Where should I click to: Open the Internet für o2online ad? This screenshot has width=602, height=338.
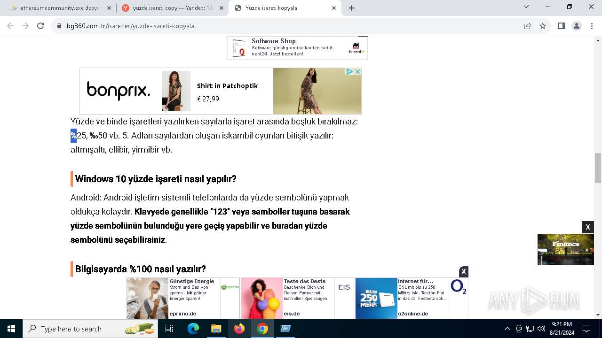tap(412, 298)
